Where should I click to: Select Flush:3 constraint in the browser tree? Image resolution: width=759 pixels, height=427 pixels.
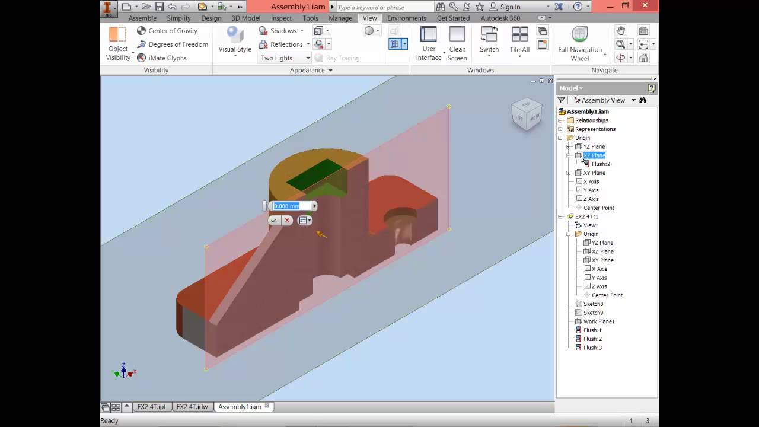(x=592, y=348)
